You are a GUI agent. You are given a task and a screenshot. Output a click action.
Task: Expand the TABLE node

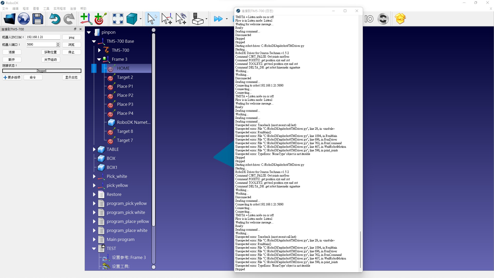94,149
